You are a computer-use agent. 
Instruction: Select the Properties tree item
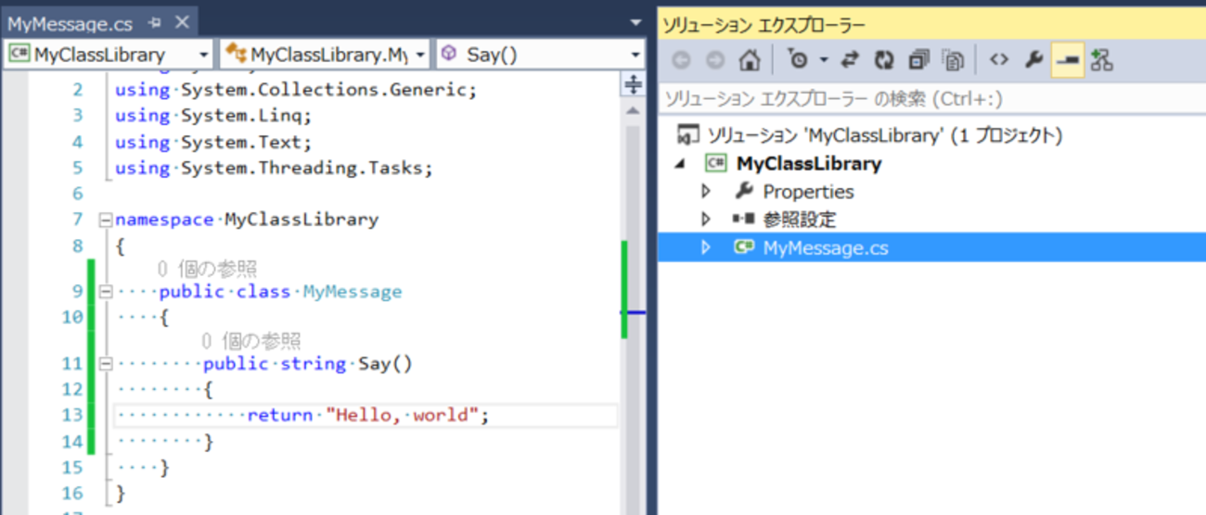click(808, 192)
